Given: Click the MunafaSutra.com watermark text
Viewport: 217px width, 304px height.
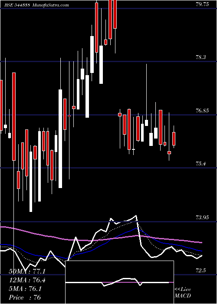Looking at the screenshot, I should point(50,5).
